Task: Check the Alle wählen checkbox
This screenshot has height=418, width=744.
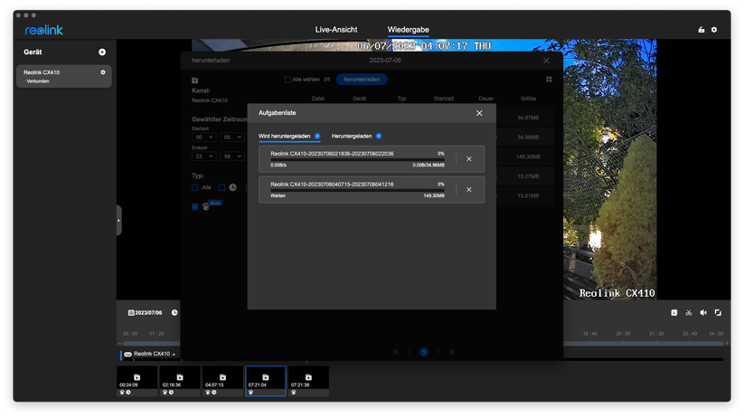Action: click(x=287, y=80)
